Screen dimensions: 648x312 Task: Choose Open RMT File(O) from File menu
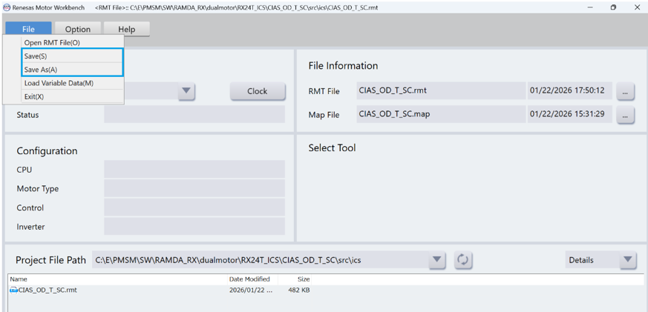click(x=72, y=42)
